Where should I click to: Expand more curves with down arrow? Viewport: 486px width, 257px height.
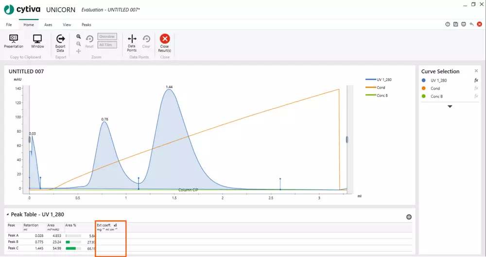tap(450, 106)
